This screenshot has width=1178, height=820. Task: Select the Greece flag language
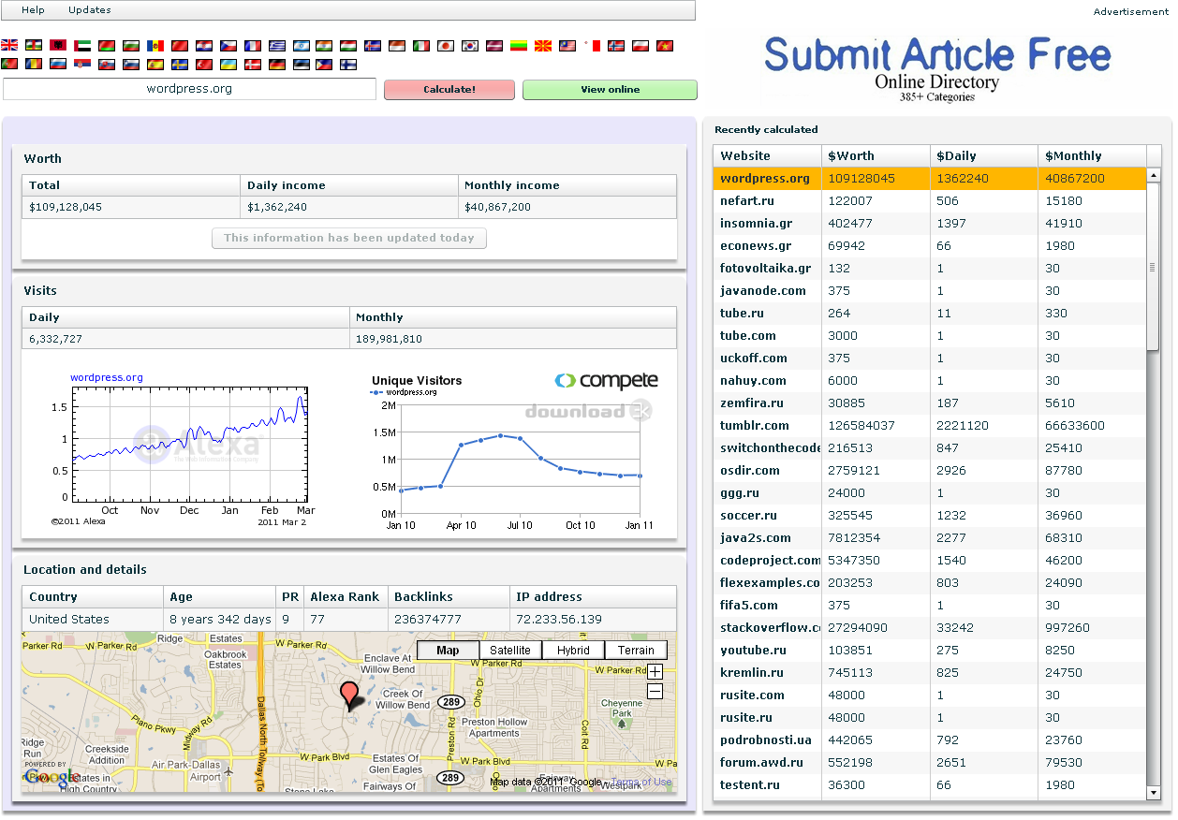pos(277,45)
